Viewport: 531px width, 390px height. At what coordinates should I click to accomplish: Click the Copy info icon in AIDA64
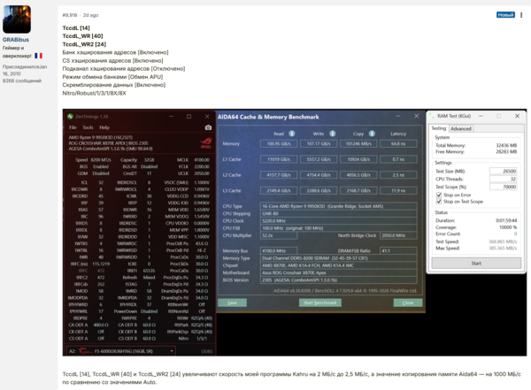tap(372, 134)
